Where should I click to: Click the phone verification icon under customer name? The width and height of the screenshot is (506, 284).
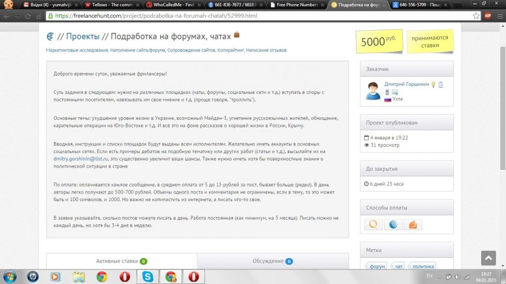[x=387, y=92]
